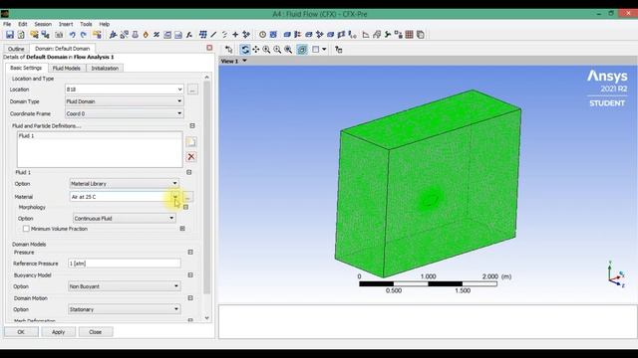
Task: Activate the viewer Pan tool
Action: [x=256, y=50]
